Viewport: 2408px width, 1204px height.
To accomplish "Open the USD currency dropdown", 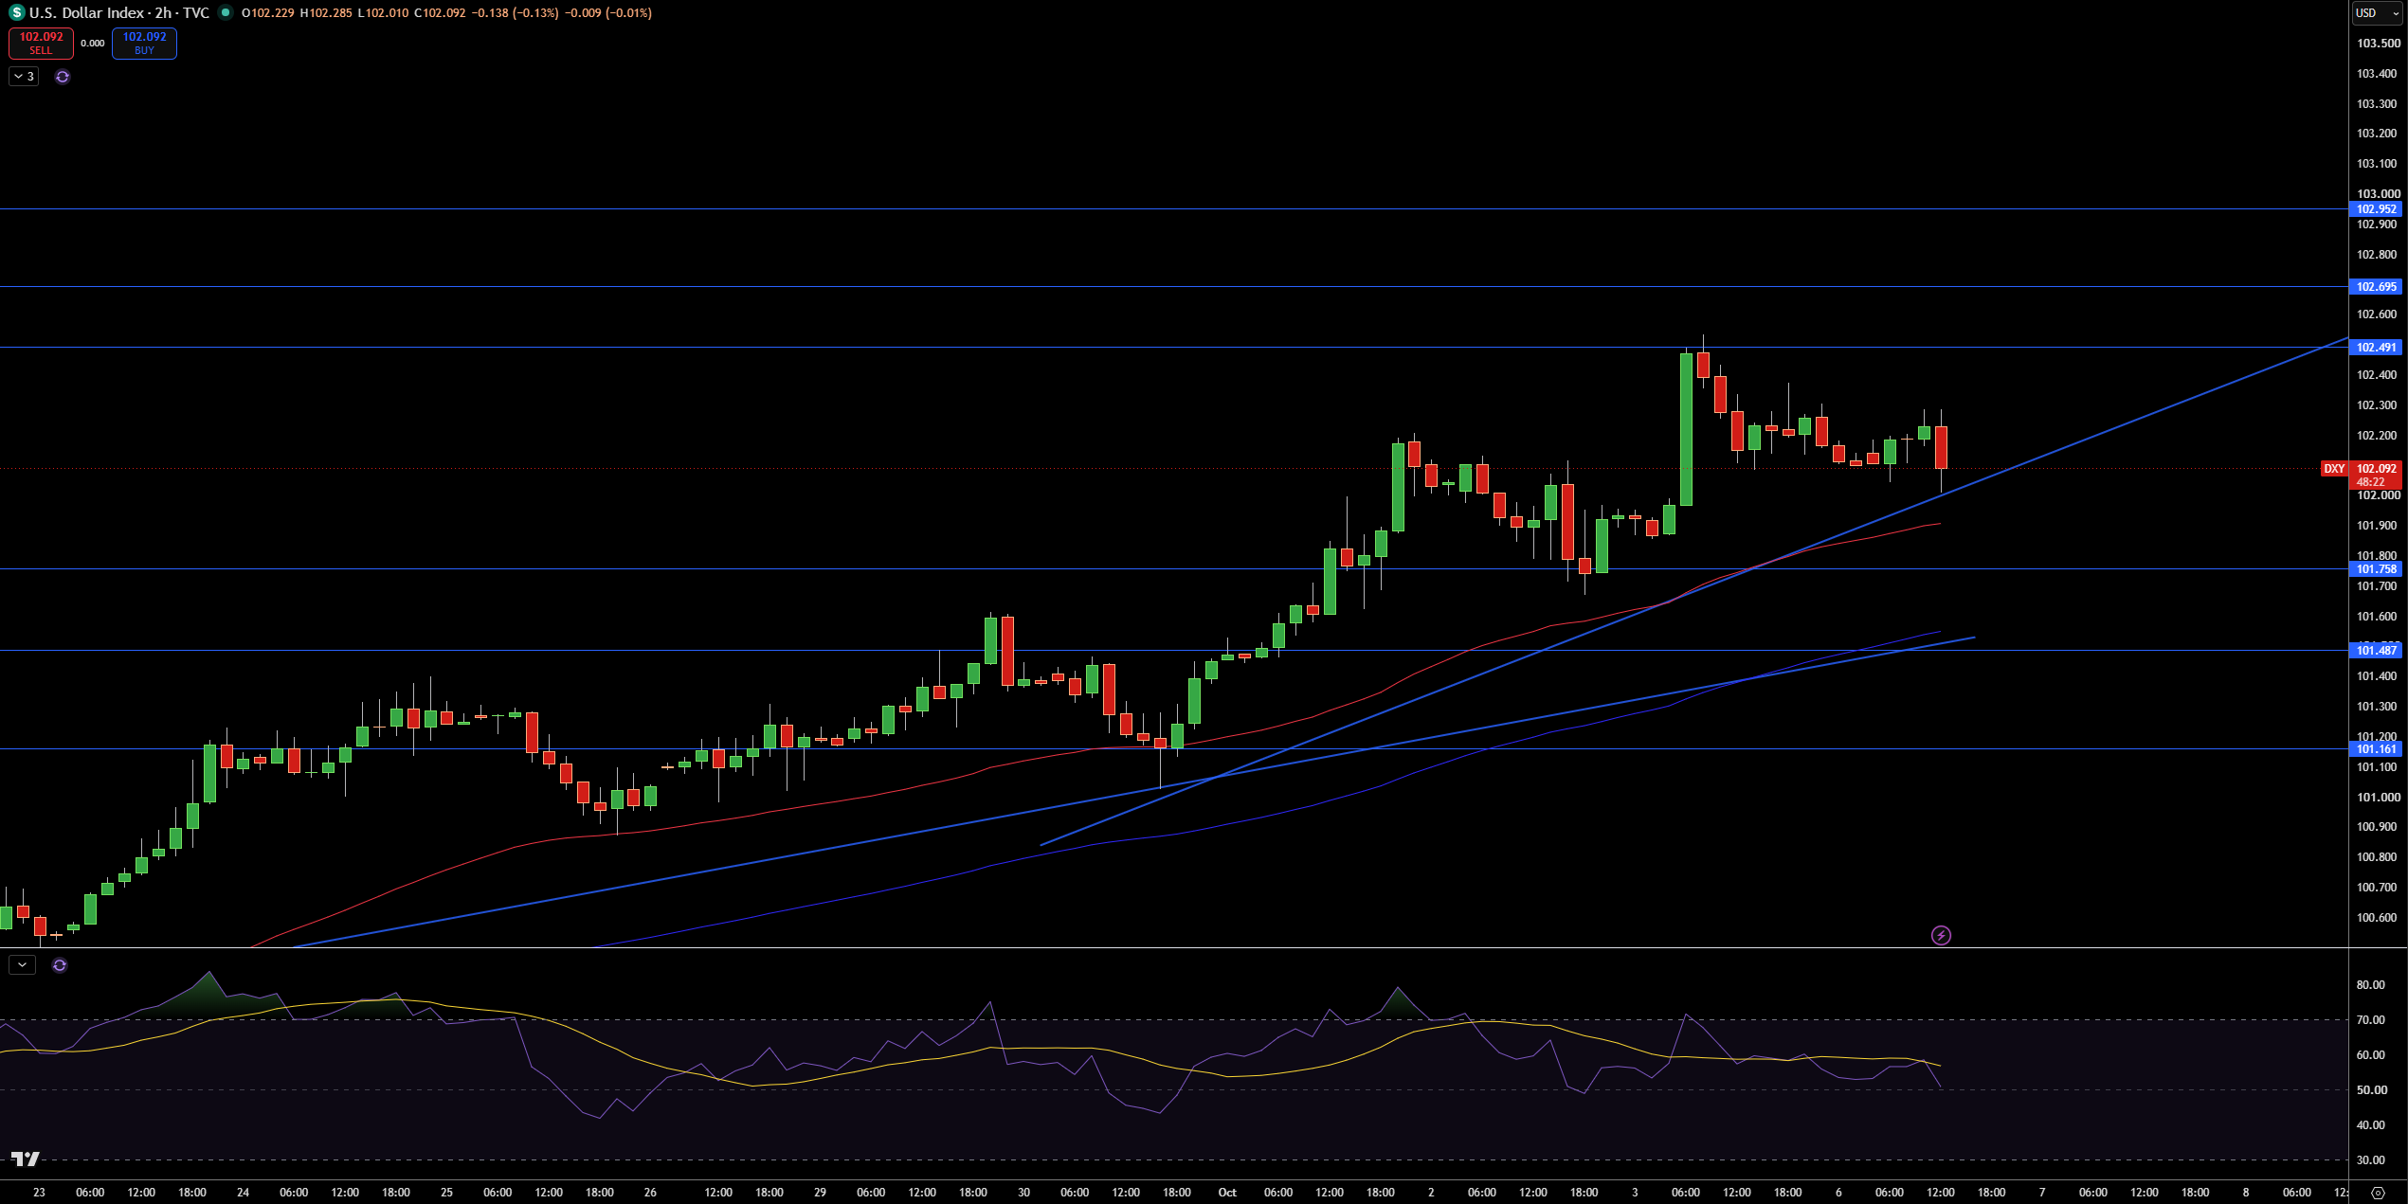I will tap(2378, 13).
